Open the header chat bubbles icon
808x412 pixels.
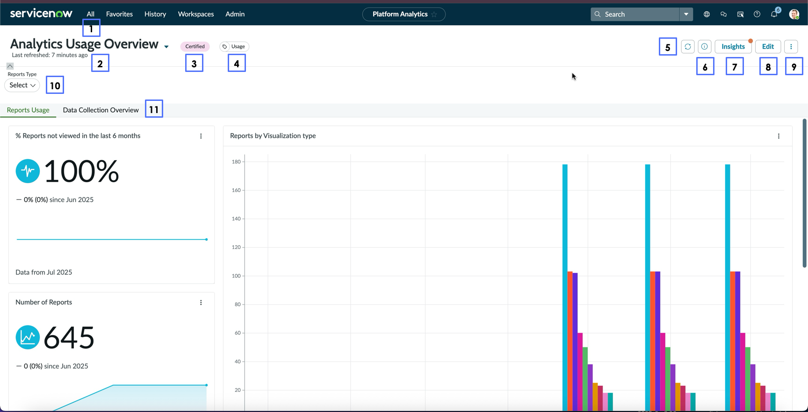click(x=723, y=14)
